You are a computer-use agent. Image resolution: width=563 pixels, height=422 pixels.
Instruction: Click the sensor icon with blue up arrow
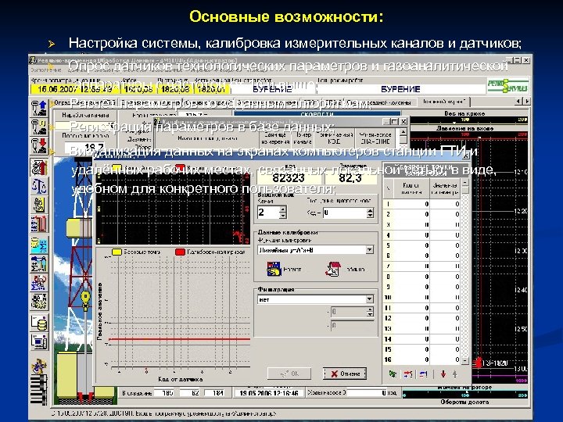click(39, 108)
